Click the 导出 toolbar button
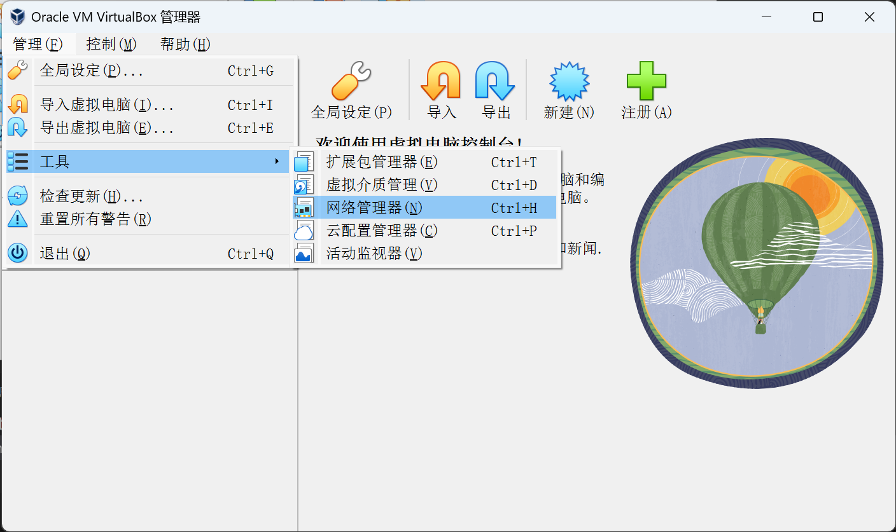Image resolution: width=896 pixels, height=532 pixels. click(x=496, y=90)
